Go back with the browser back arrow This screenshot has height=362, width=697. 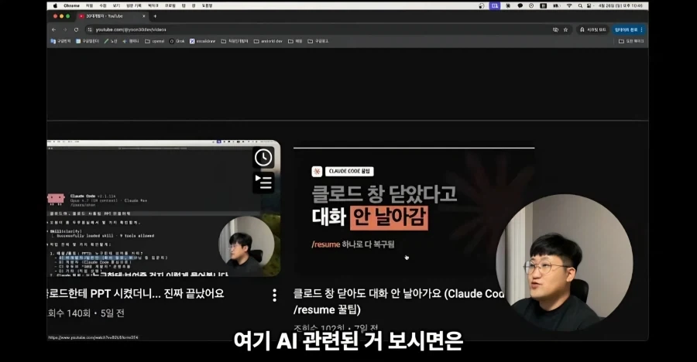(53, 29)
